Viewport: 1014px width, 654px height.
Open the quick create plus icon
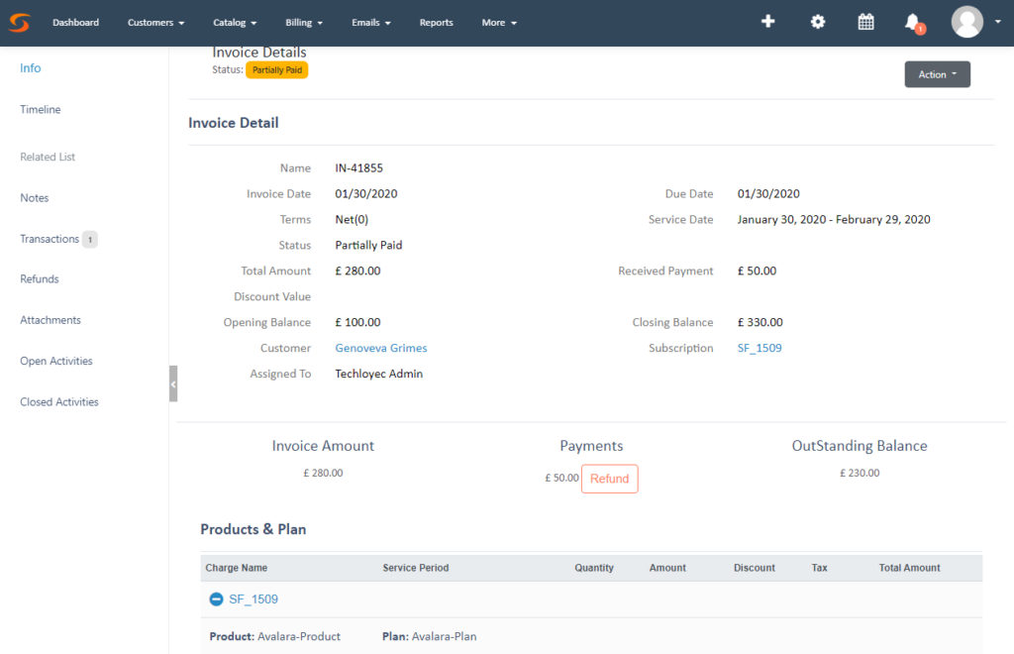pyautogui.click(x=768, y=21)
